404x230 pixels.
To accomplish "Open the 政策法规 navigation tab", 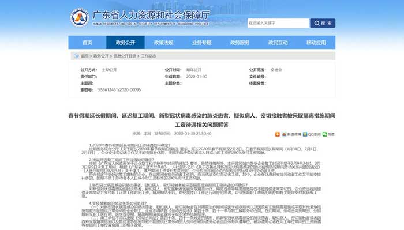I will pyautogui.click(x=163, y=43).
